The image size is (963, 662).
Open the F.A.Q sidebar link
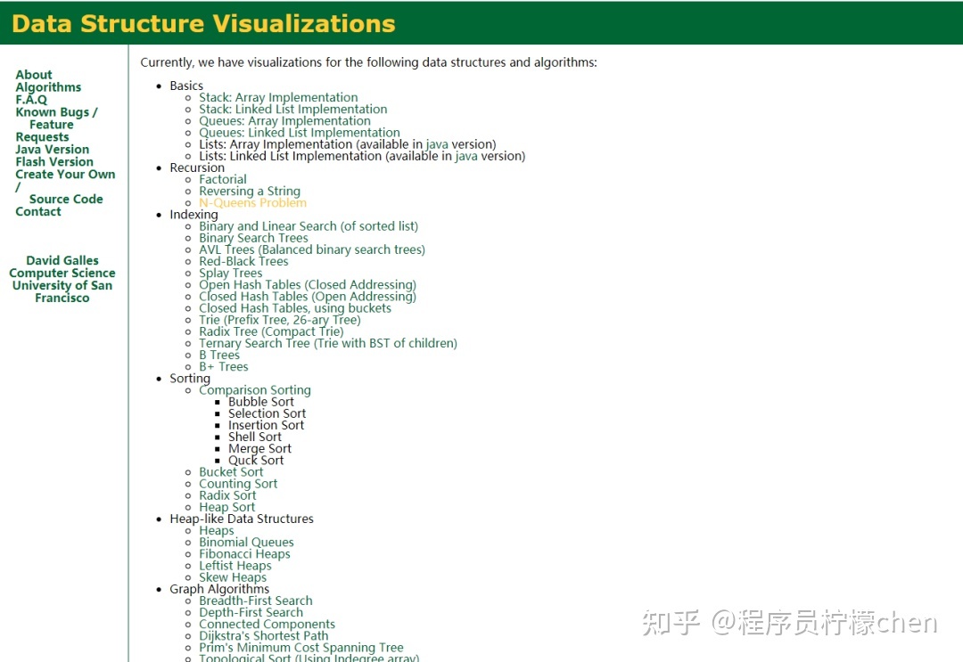click(x=31, y=100)
